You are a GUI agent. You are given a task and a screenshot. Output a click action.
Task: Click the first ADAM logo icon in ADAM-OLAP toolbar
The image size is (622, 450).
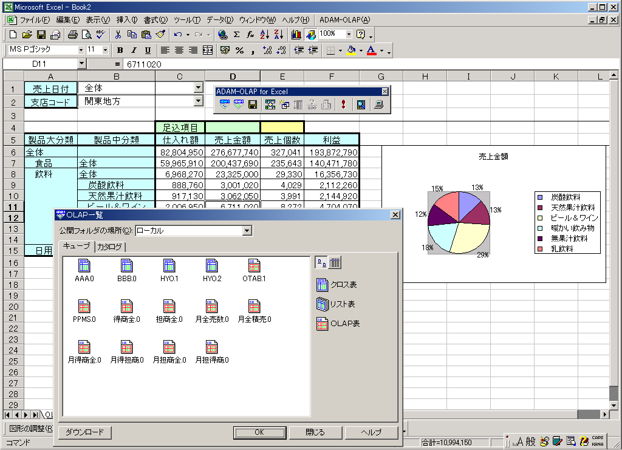click(x=224, y=104)
